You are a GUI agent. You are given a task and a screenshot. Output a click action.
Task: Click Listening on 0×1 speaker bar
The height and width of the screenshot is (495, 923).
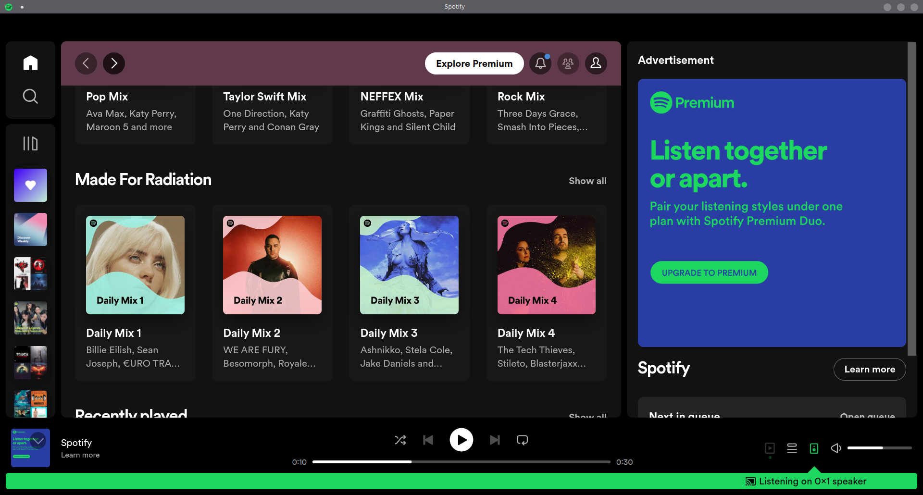click(461, 481)
